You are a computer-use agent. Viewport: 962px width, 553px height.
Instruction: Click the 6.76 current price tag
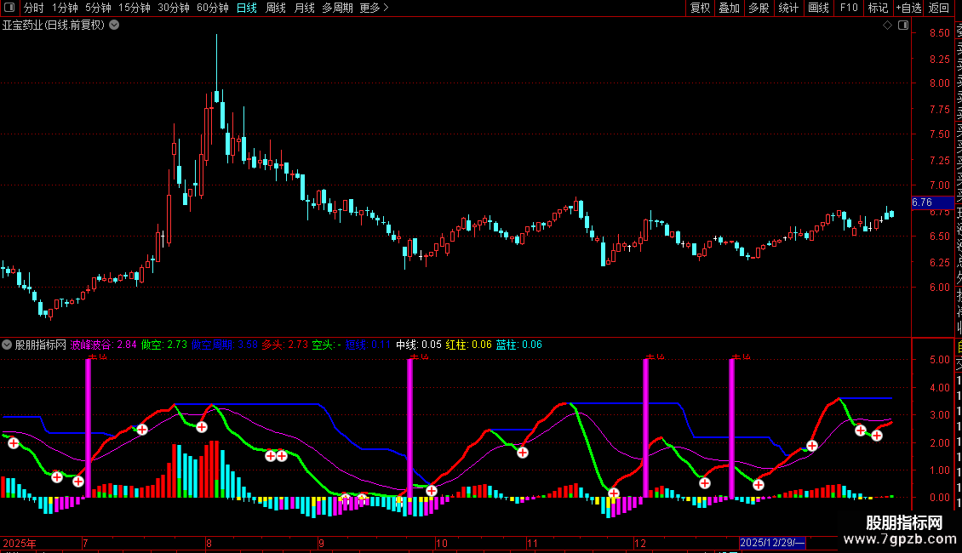(923, 202)
